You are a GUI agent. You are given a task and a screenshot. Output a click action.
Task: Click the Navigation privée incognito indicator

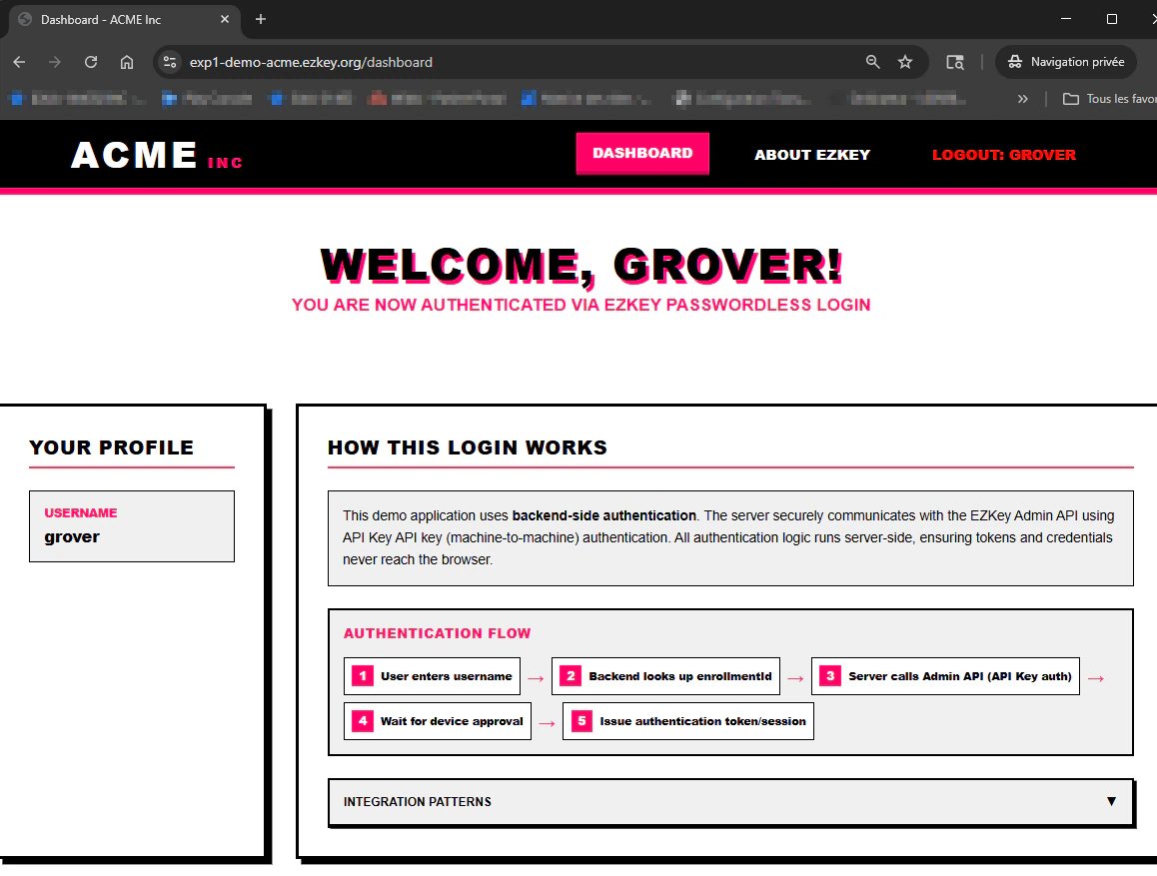click(1065, 62)
